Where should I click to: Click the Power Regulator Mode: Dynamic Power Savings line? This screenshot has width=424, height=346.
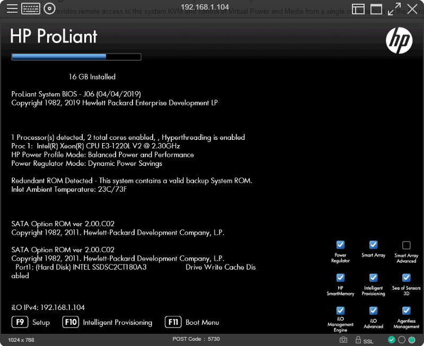point(86,163)
